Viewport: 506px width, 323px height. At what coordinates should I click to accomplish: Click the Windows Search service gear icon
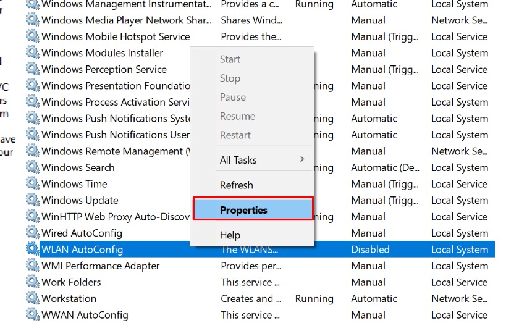[32, 167]
